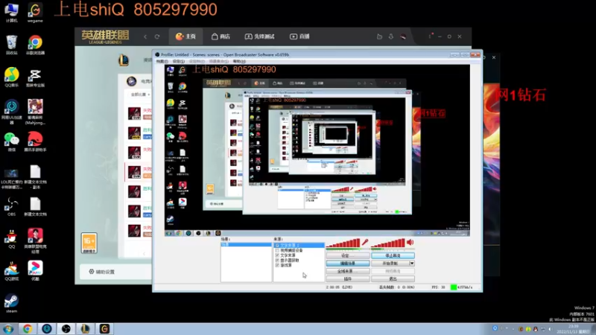Click the 全域来源... global sources button
The height and width of the screenshot is (335, 596).
(x=348, y=271)
